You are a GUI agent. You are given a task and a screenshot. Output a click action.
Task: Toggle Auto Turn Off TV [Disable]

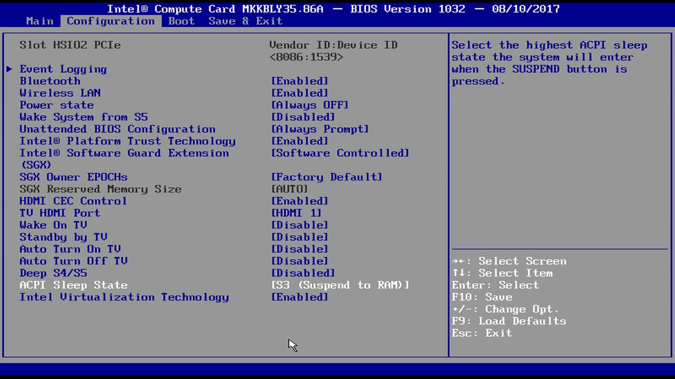point(300,261)
